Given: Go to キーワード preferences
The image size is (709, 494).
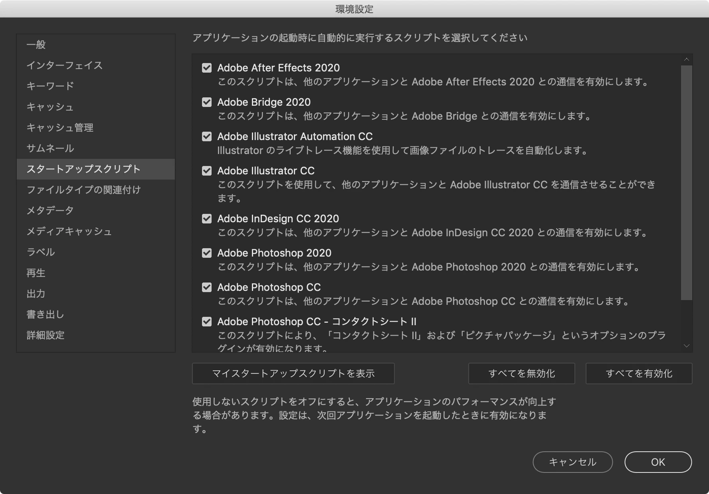Looking at the screenshot, I should click(x=96, y=86).
